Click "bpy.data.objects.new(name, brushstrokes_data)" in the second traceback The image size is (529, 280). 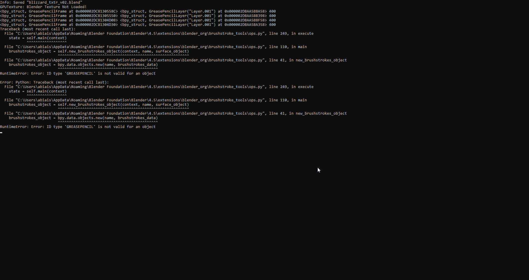pyautogui.click(x=108, y=118)
